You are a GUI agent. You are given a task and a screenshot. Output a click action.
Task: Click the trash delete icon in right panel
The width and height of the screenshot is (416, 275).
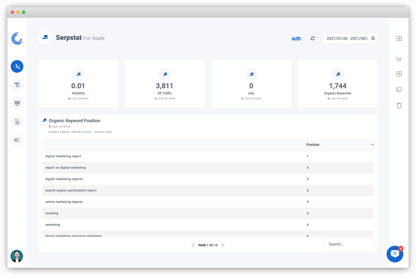(x=399, y=105)
